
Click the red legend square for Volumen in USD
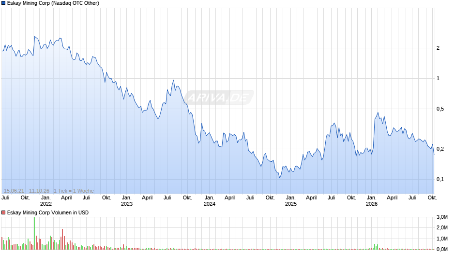tap(3, 212)
